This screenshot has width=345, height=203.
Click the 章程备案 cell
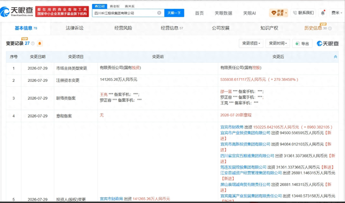64,116
